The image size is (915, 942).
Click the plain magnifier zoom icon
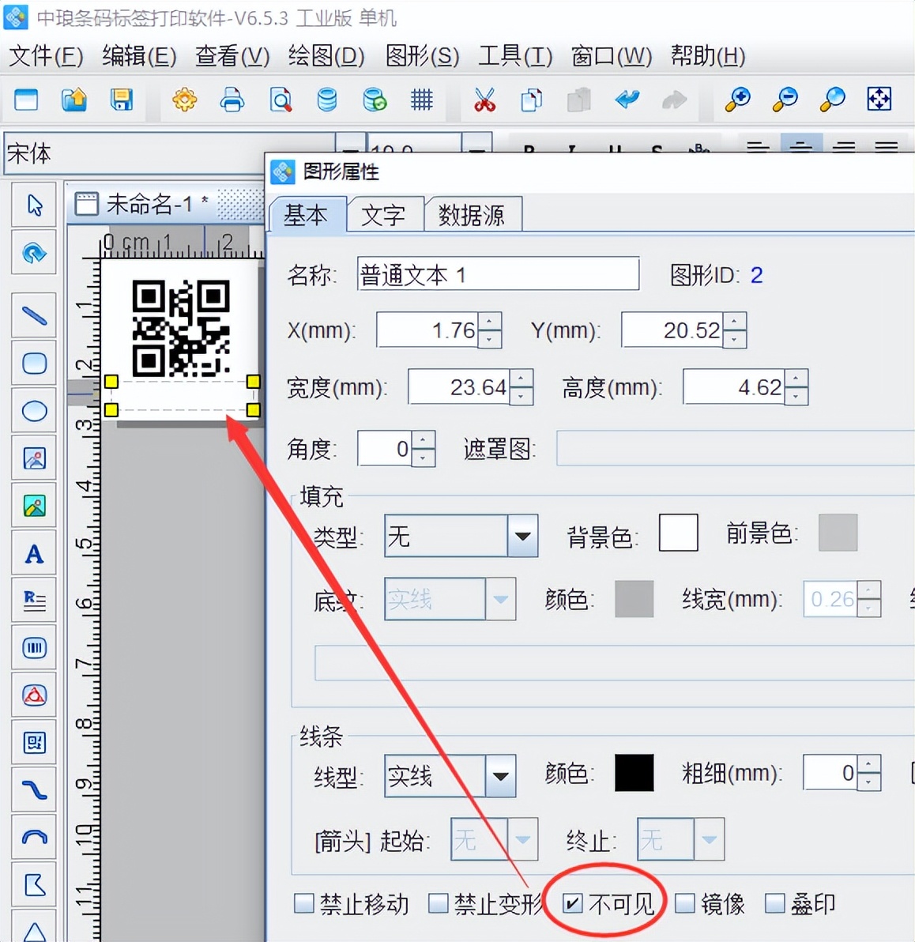click(x=833, y=100)
